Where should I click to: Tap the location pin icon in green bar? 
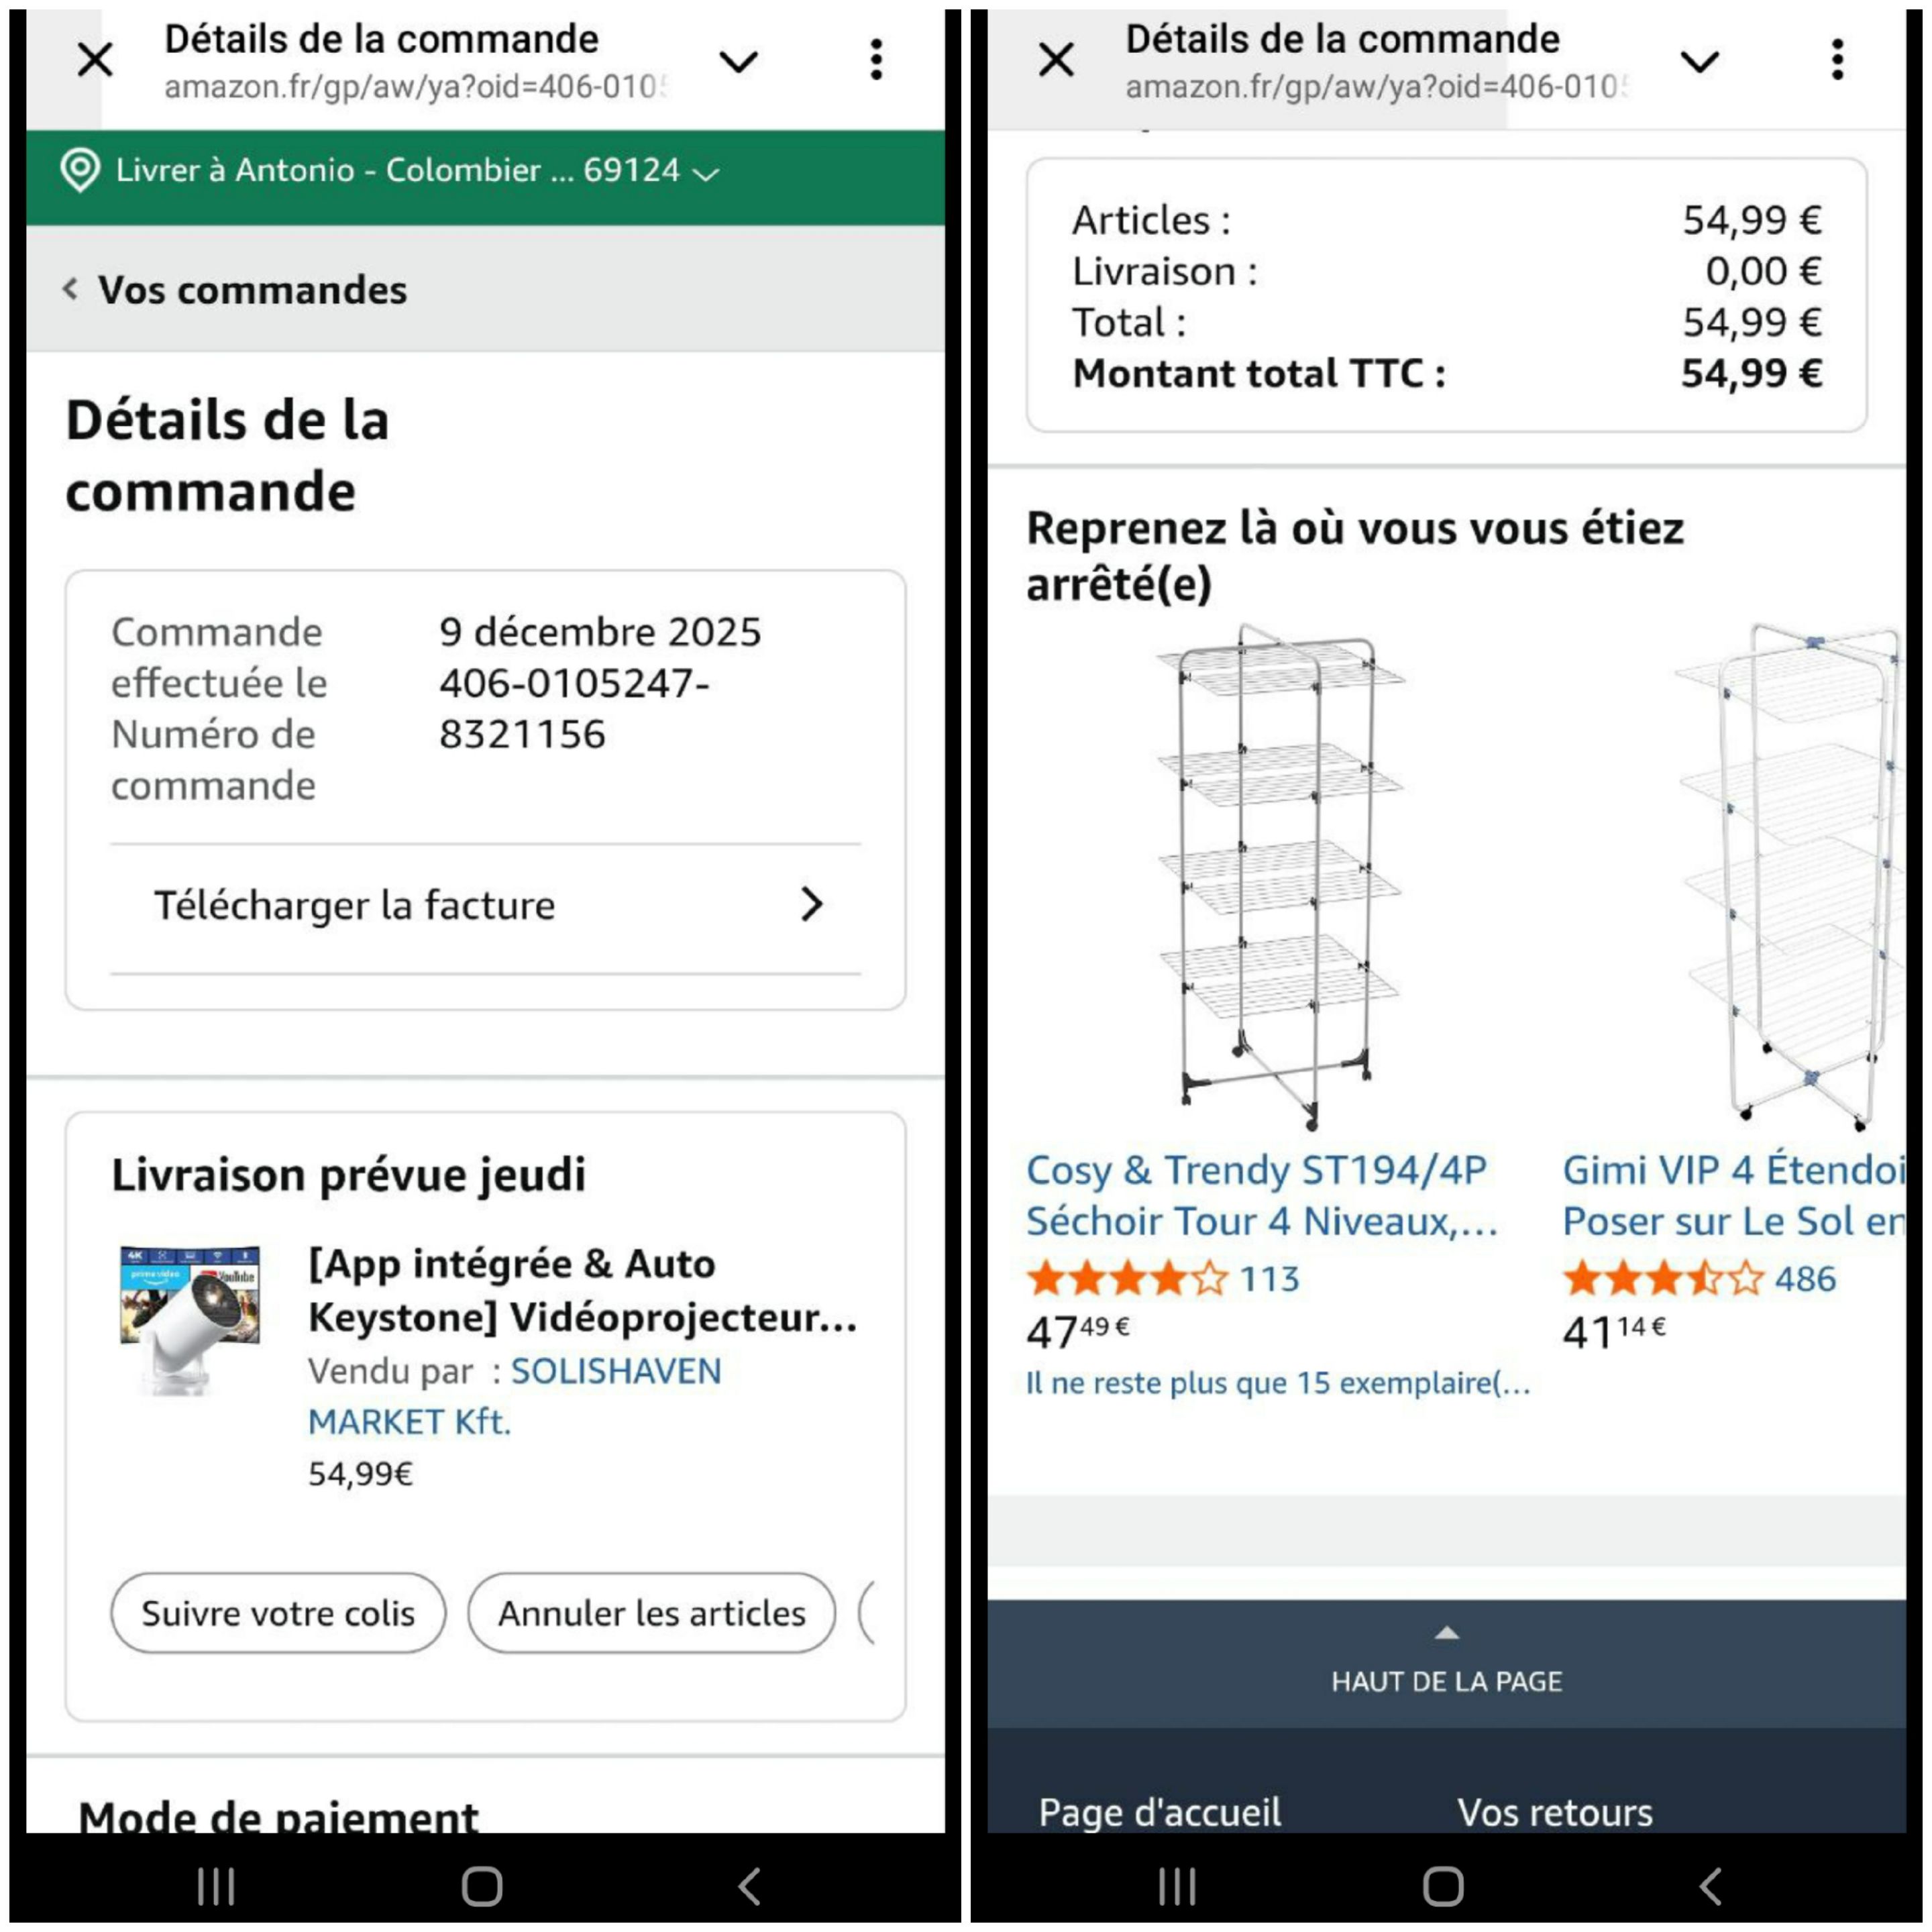[80, 170]
